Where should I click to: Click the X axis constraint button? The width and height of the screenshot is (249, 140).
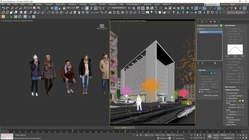coord(188,8)
